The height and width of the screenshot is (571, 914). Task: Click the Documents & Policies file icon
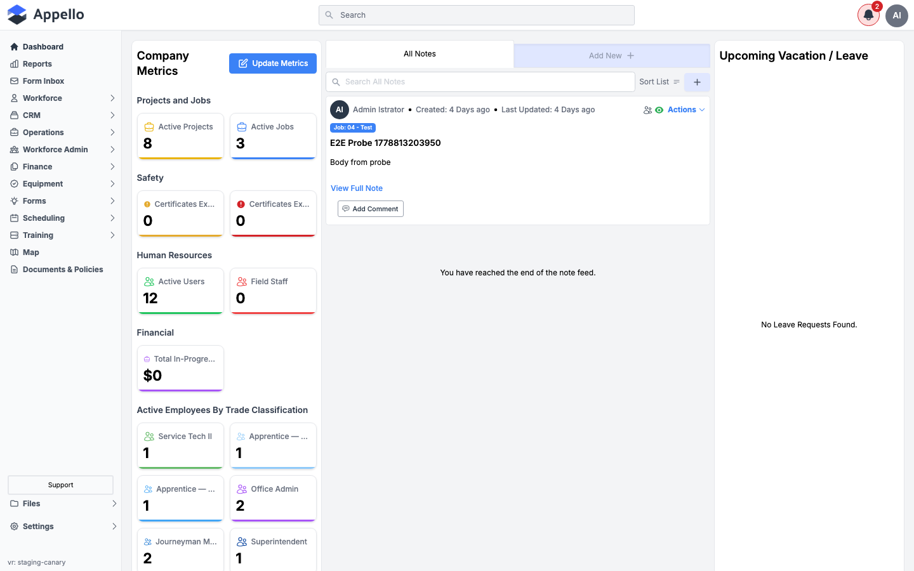14,270
